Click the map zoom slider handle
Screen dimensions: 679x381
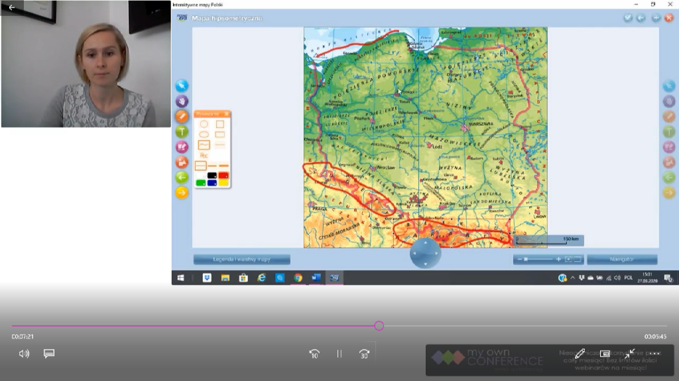(x=526, y=260)
